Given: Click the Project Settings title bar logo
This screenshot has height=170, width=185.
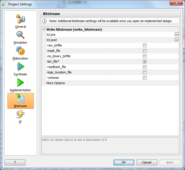Looking at the screenshot, I should pos(4,4).
